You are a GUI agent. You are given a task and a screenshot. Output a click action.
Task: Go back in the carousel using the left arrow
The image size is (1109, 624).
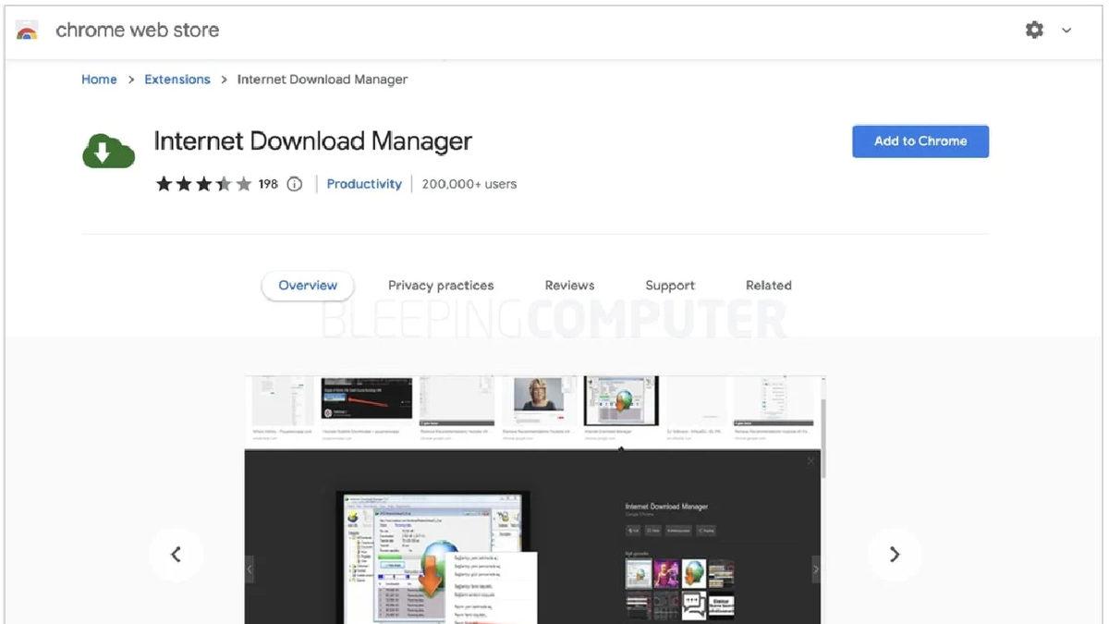click(177, 554)
